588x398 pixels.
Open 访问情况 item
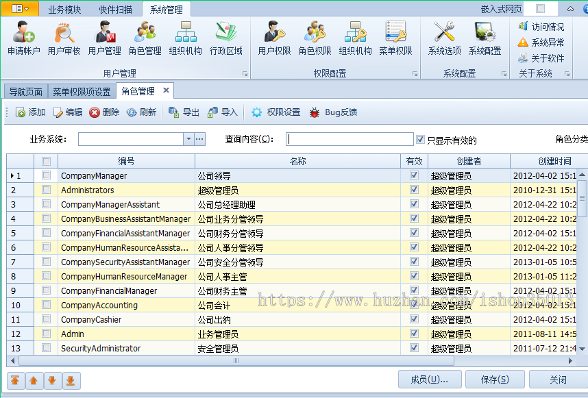tap(541, 27)
